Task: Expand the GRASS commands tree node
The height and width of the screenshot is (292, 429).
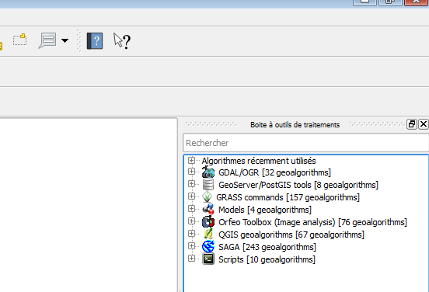Action: point(191,196)
